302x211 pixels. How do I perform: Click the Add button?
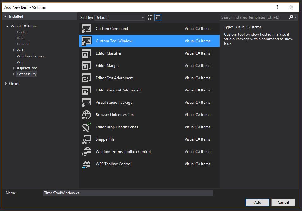point(257,202)
